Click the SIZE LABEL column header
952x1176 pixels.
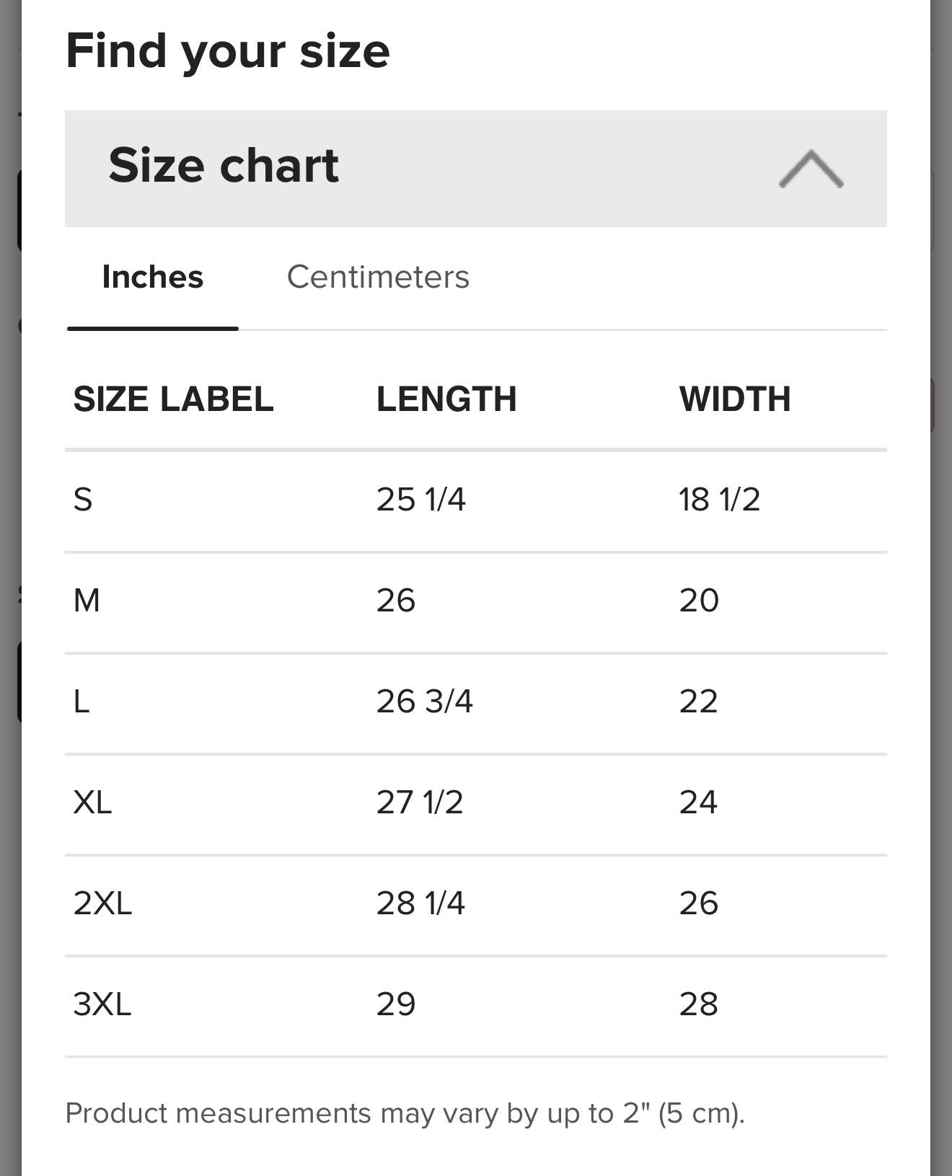173,399
